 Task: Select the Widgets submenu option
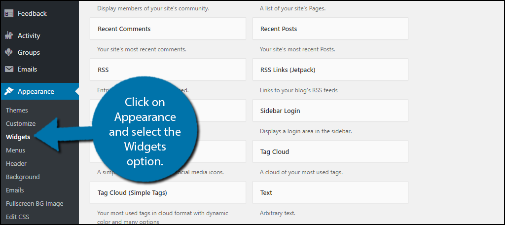18,137
